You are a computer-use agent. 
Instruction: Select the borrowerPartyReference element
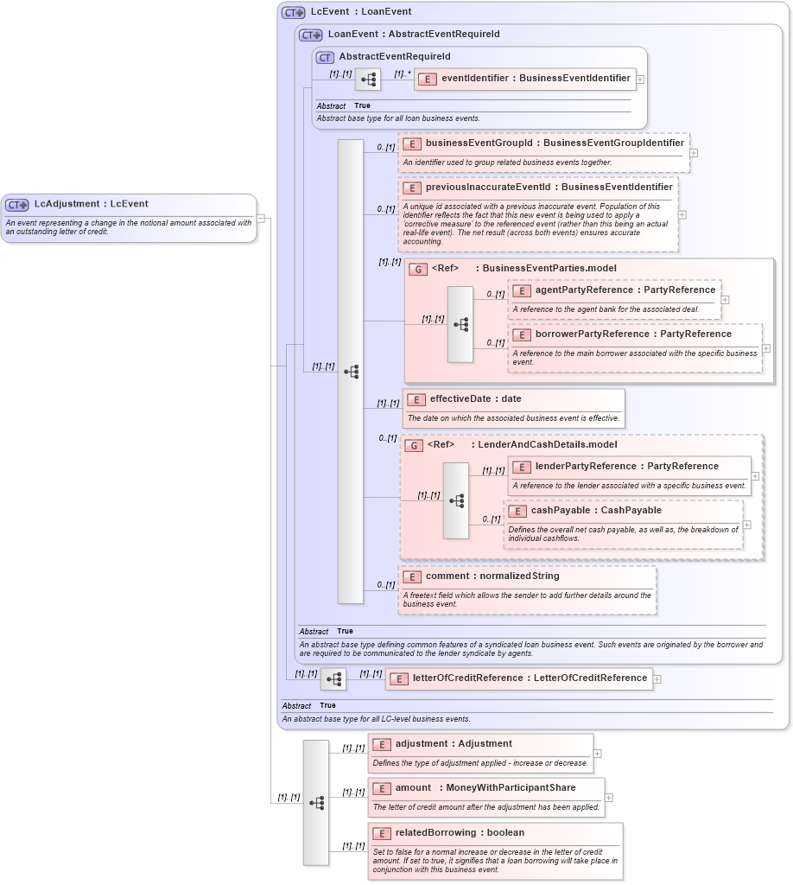pos(631,334)
